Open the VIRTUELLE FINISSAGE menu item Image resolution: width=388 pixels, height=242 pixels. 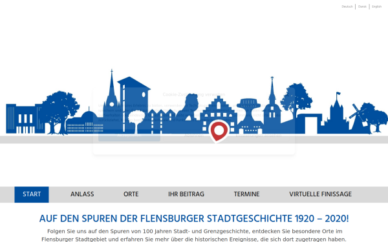click(321, 194)
